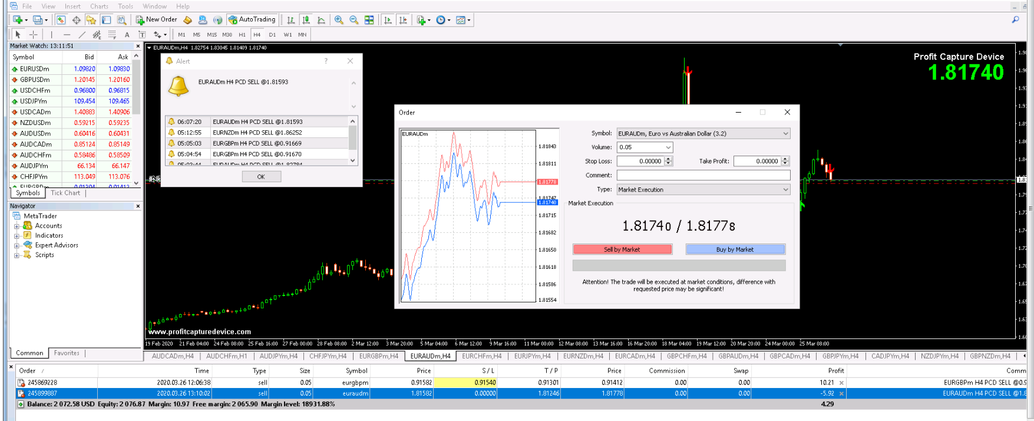The width and height of the screenshot is (1034, 421).
Task: Select the Crosshair tool
Action: coord(34,35)
